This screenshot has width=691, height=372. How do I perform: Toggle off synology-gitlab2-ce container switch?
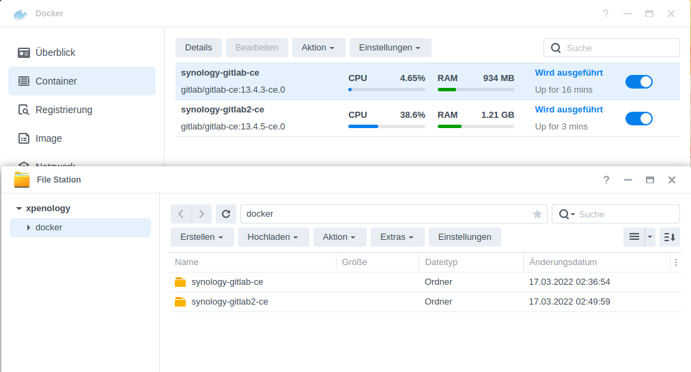[639, 119]
